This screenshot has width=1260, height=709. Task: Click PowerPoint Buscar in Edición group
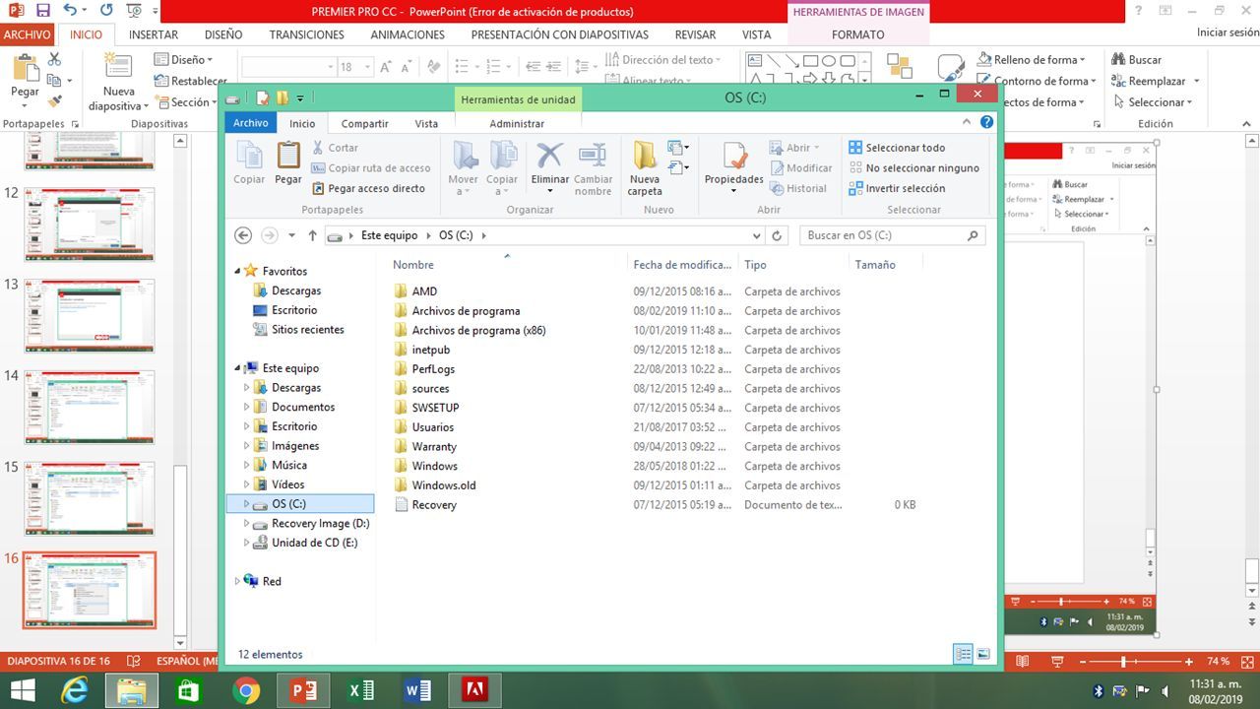(x=1137, y=59)
